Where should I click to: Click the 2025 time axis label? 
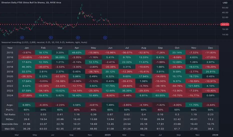(x=107, y=135)
